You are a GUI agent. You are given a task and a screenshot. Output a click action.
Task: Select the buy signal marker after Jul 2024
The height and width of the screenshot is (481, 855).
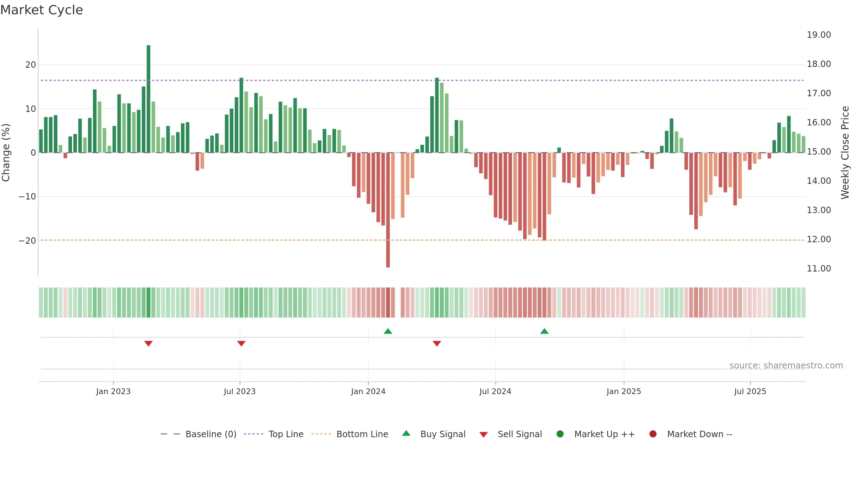pos(544,331)
